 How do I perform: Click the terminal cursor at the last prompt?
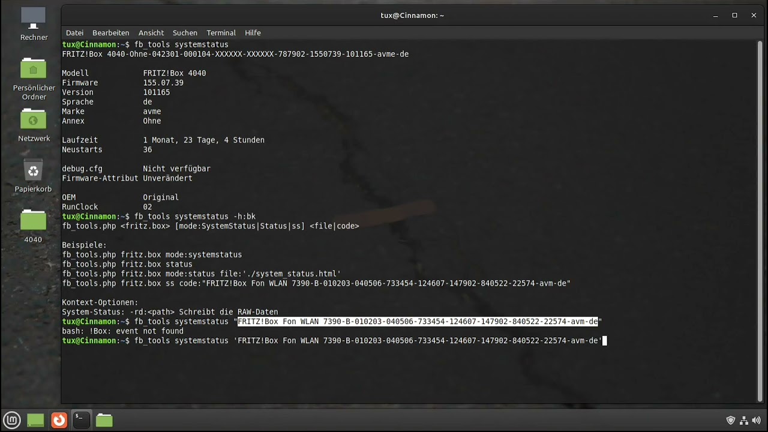[x=605, y=341]
